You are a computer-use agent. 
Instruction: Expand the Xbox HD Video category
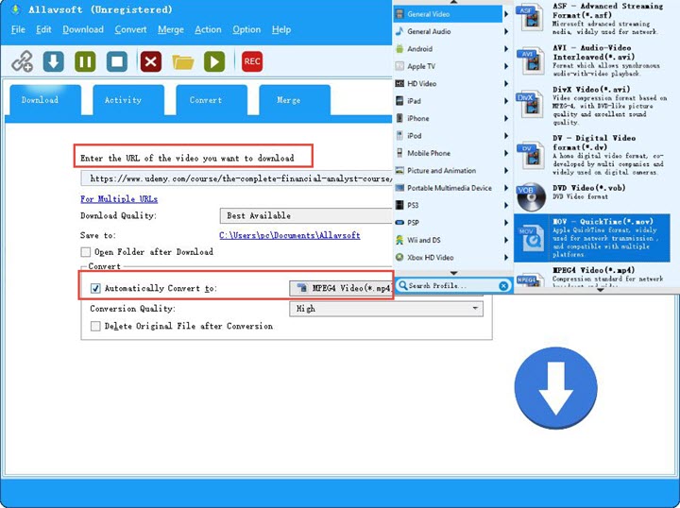coord(451,257)
